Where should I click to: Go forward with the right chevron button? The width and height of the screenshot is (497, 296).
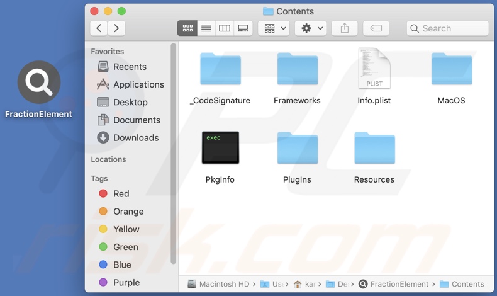point(116,28)
